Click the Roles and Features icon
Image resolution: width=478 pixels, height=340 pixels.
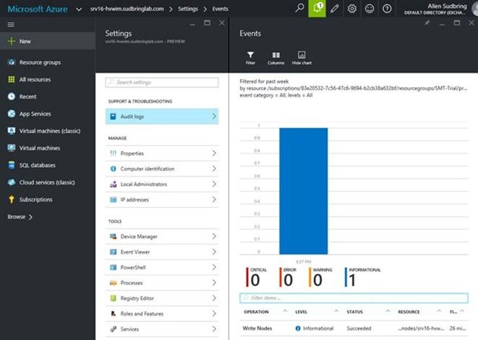point(113,314)
